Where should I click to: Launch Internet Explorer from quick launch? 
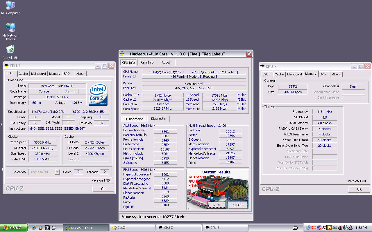pos(34,228)
